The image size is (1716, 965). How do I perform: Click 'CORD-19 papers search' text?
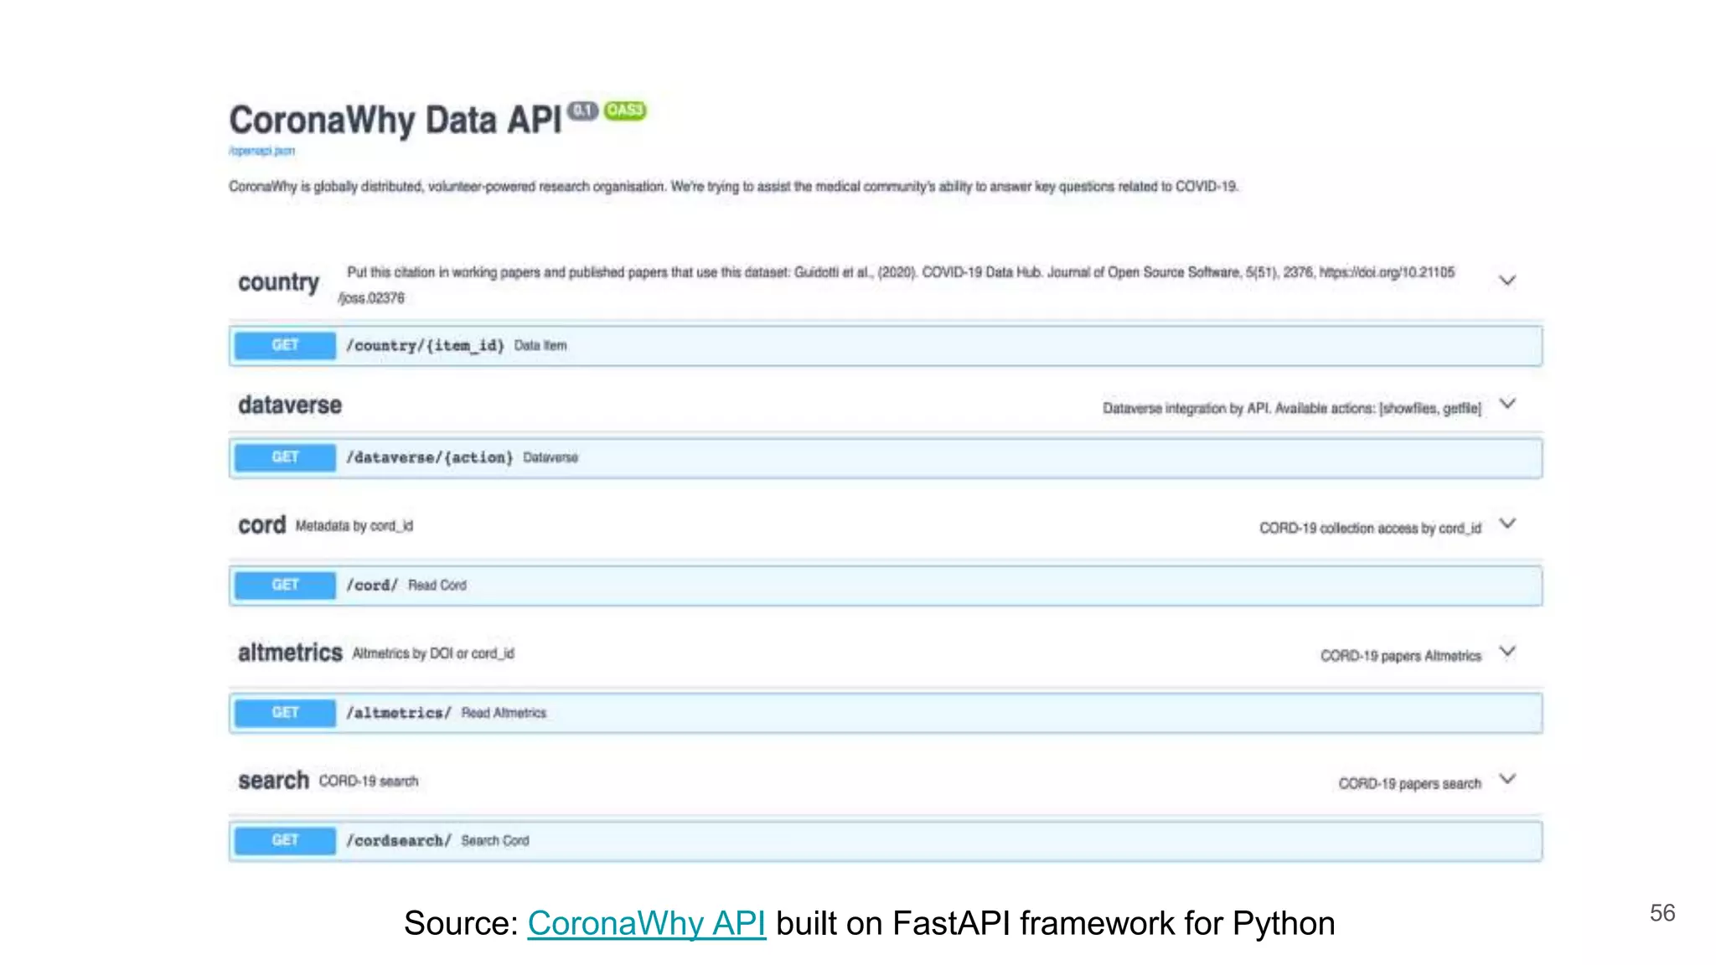[1409, 784]
